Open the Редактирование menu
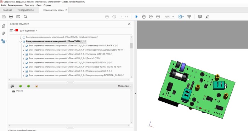 click(x=15, y=5)
